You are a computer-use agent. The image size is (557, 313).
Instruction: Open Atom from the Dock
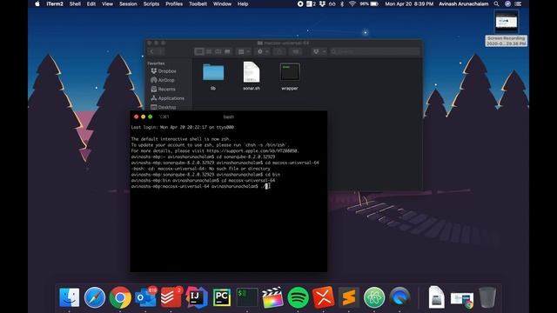pos(374,297)
